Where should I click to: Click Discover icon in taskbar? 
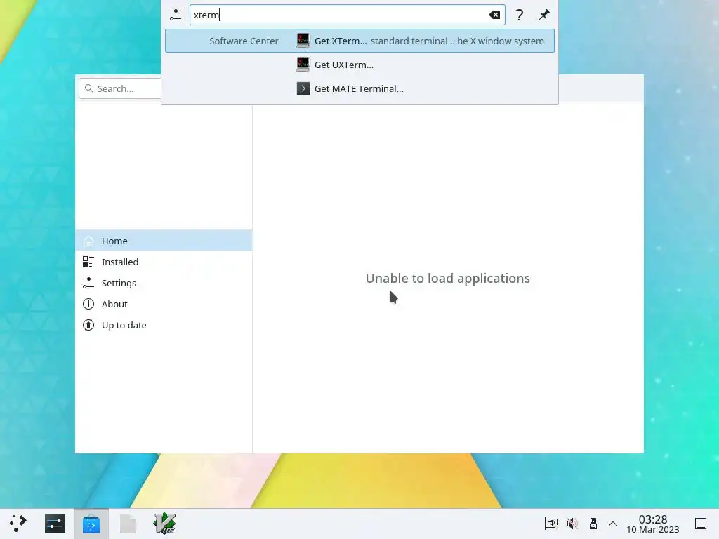pyautogui.click(x=91, y=524)
